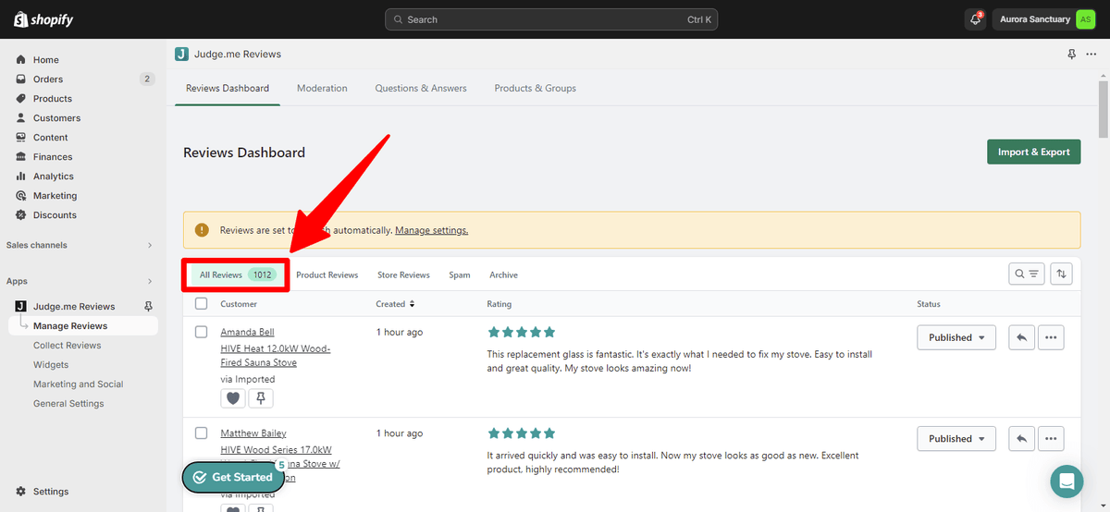The height and width of the screenshot is (512, 1110).
Task: Open the Amanda Bell customer link
Action: pos(247,333)
